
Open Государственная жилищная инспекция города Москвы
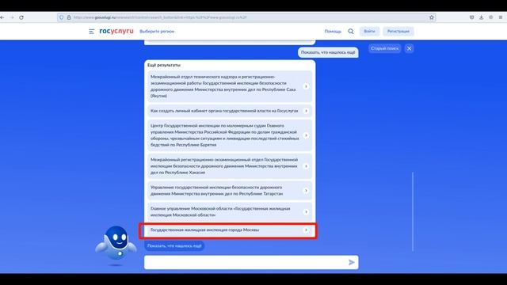[230, 230]
